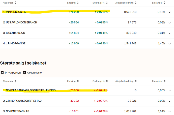Sort top table by Endring column
The width and height of the screenshot is (174, 115).
(73, 3)
